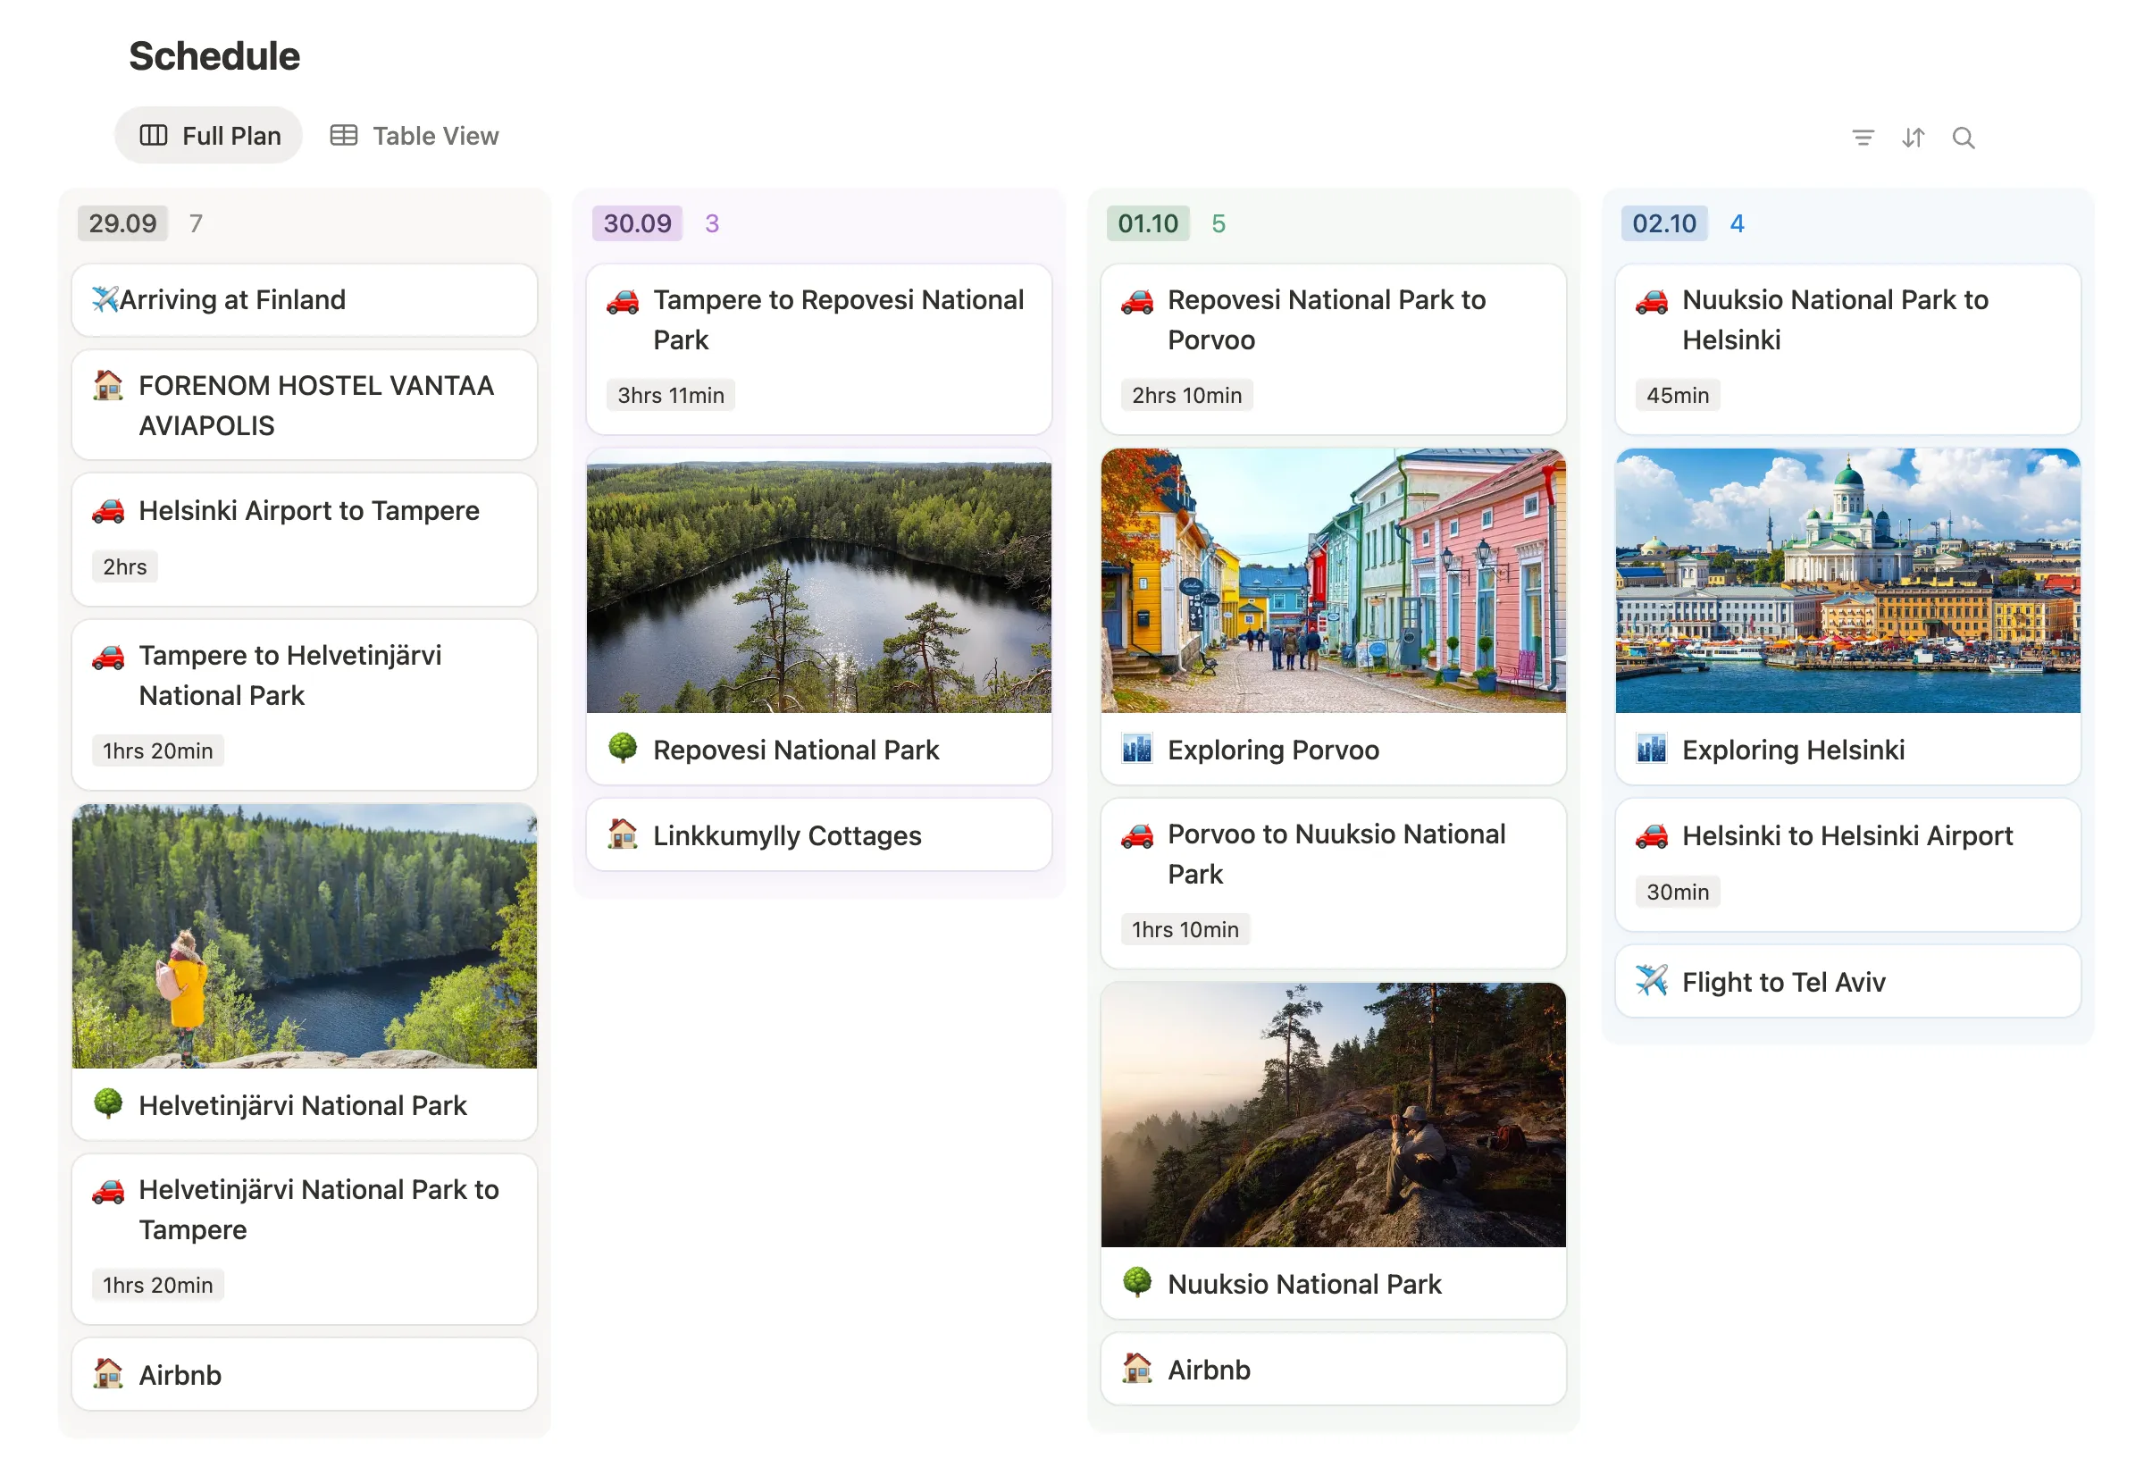The image size is (2144, 1467).
Task: Open the search magnifier icon
Action: click(x=1963, y=138)
